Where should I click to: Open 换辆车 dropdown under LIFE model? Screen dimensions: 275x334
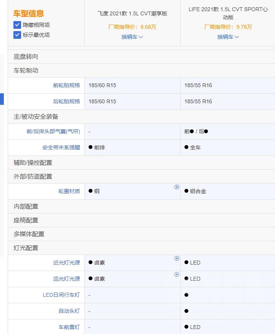coord(228,37)
